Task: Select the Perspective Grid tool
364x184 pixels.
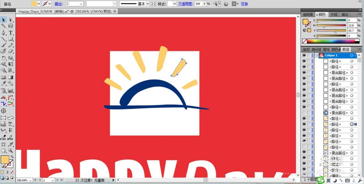Action: (x=11, y=70)
